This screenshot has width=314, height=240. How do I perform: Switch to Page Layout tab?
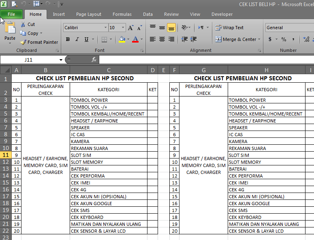[x=88, y=14]
